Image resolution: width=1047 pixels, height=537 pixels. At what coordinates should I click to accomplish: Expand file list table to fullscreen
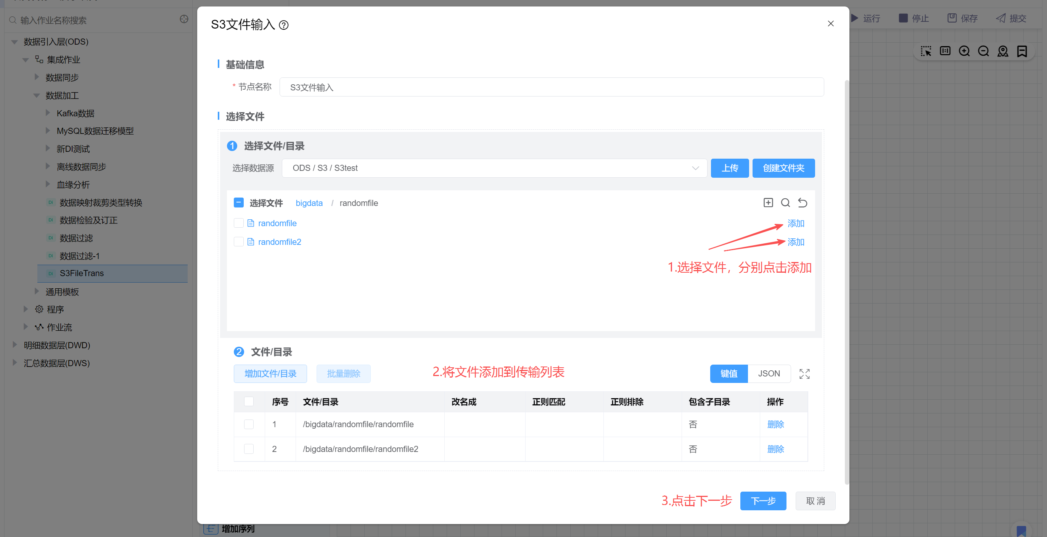pyautogui.click(x=804, y=374)
